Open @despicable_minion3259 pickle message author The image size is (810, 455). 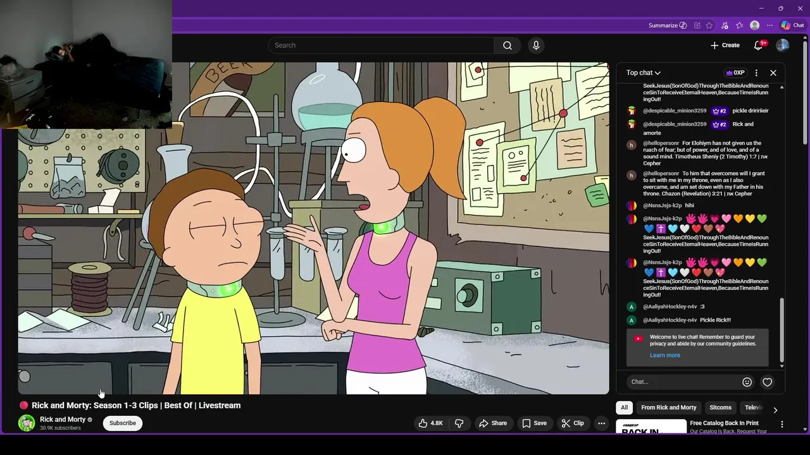[675, 111]
